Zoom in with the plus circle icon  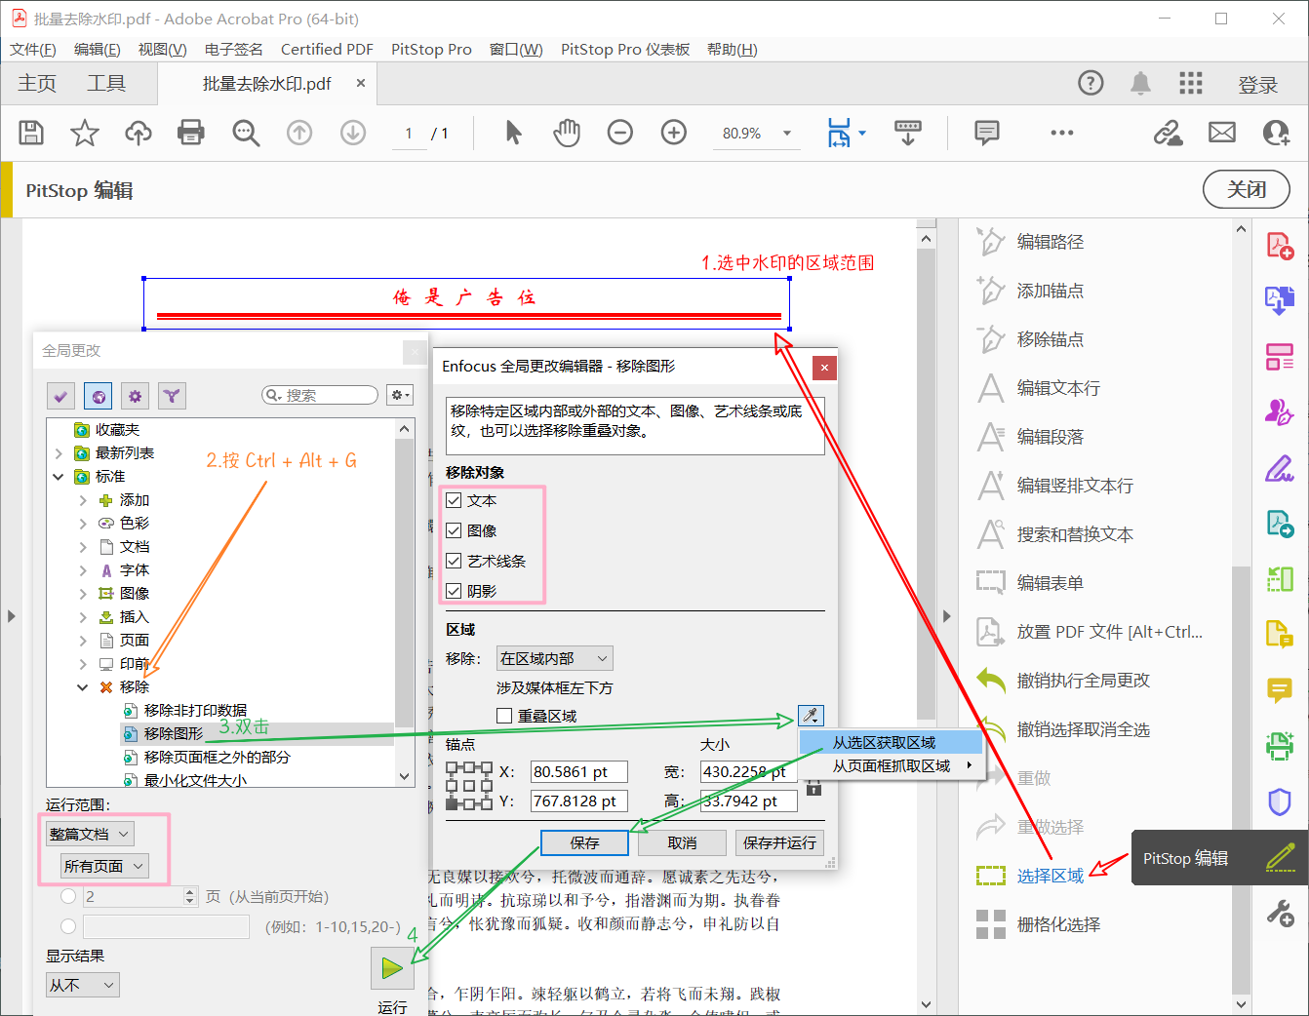click(x=674, y=133)
